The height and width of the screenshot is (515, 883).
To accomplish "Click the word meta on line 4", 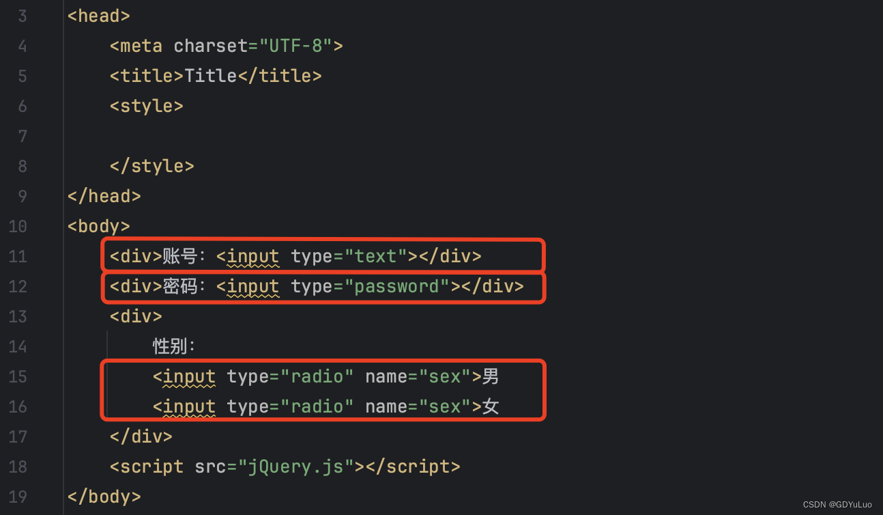I will 141,46.
